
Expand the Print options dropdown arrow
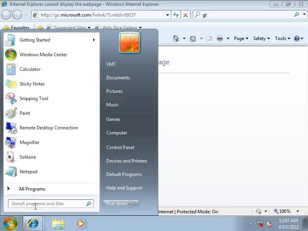pyautogui.click(x=228, y=38)
